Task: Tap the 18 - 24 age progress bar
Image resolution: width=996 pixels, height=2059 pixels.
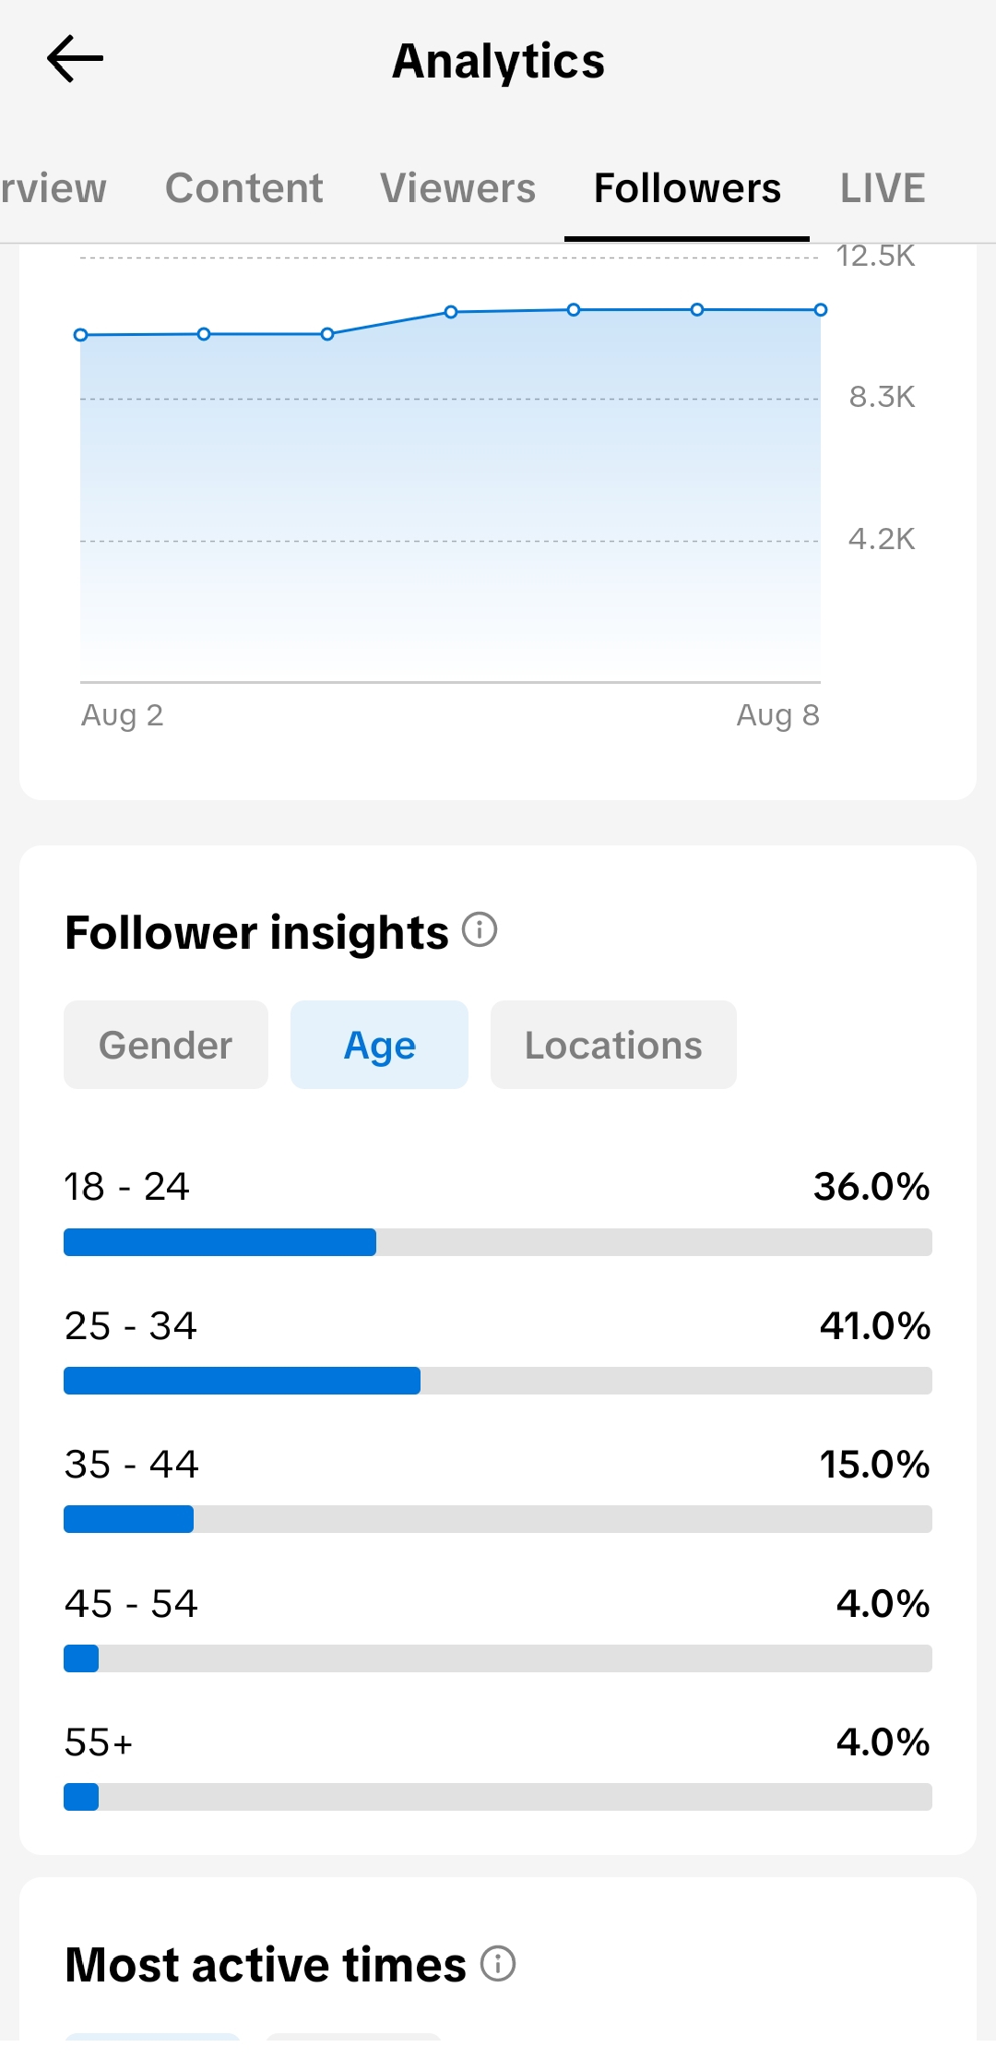Action: point(498,1242)
